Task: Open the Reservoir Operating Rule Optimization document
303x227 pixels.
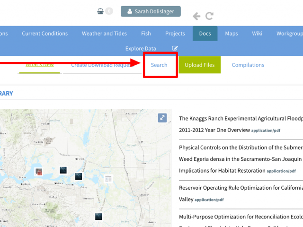Action: click(241, 188)
